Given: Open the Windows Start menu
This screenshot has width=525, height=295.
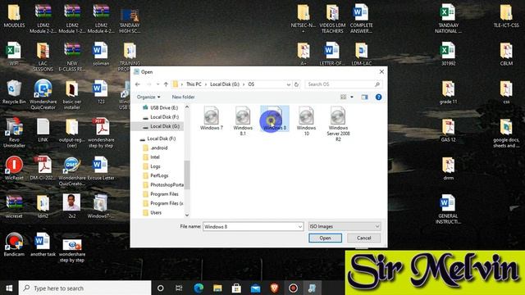Looking at the screenshot, I should [9, 288].
